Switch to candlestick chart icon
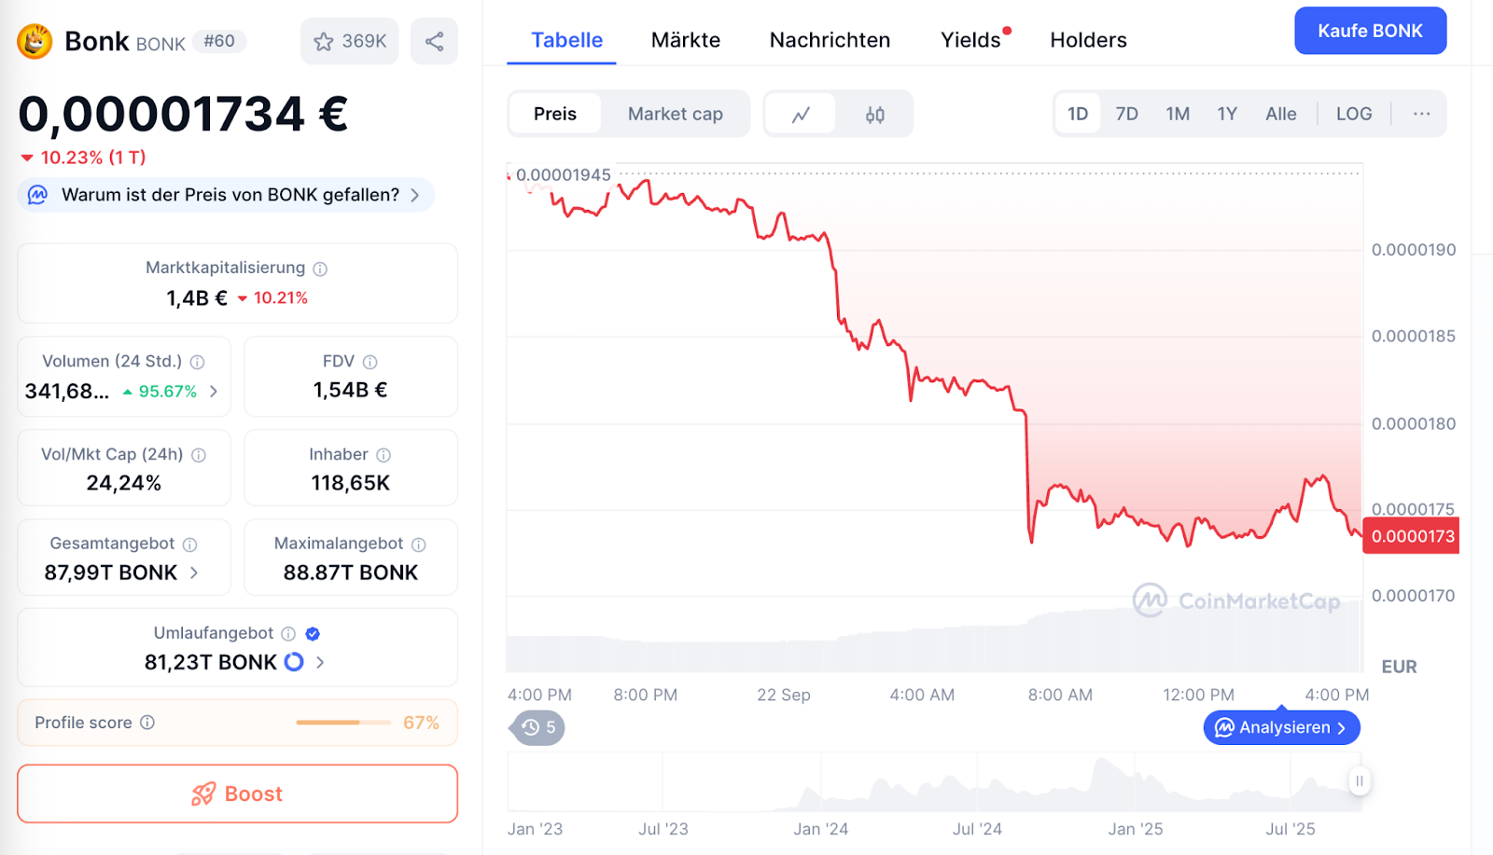The height and width of the screenshot is (855, 1493). (874, 115)
